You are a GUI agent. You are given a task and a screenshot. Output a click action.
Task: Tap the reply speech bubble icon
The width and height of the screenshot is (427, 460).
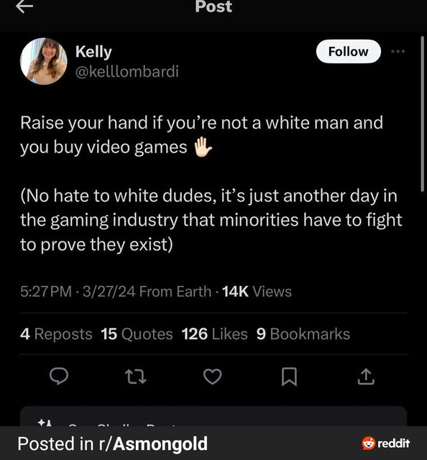pyautogui.click(x=59, y=376)
